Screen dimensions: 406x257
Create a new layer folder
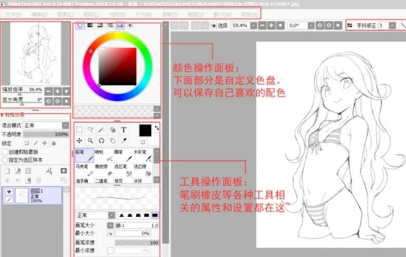(28, 171)
